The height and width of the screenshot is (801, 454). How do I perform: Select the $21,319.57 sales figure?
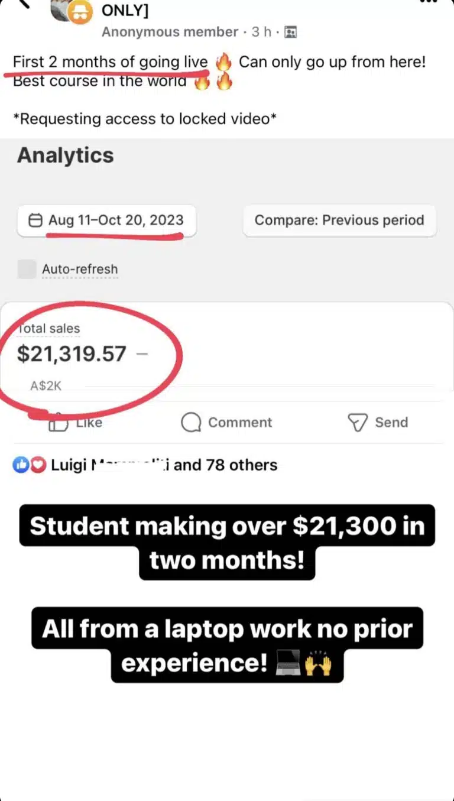point(72,354)
